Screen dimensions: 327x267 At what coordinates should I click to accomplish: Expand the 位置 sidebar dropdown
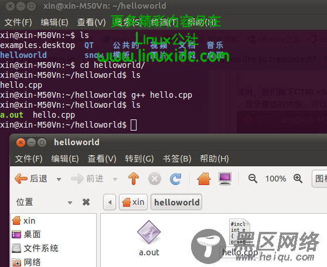pyautogui.click(x=70, y=203)
